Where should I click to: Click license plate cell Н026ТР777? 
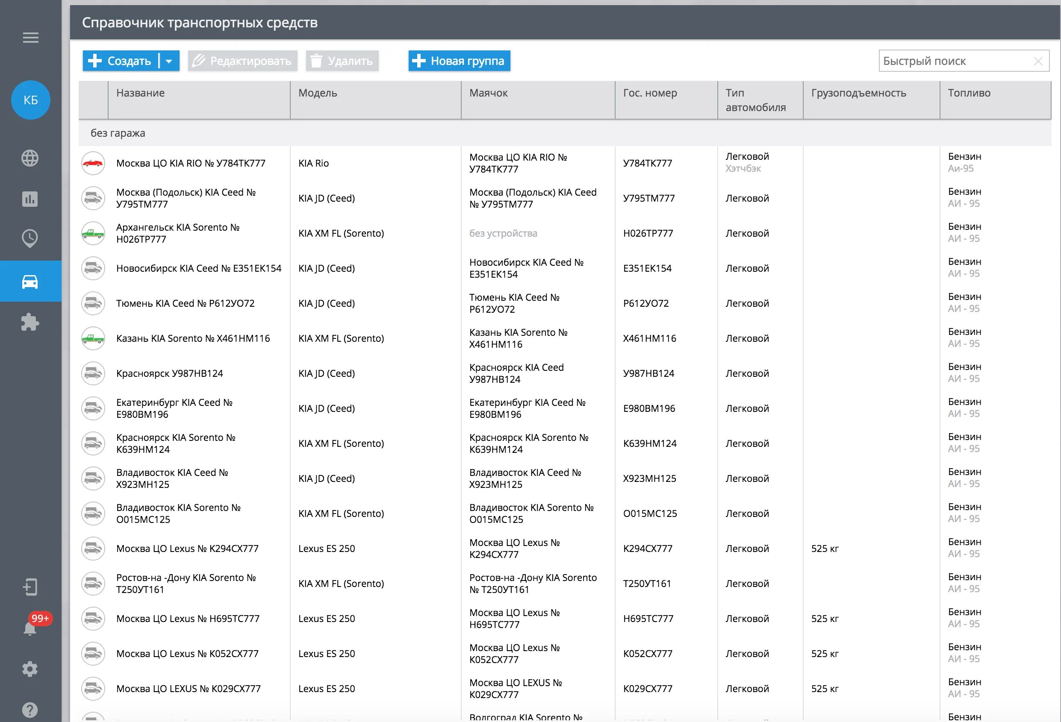point(648,233)
